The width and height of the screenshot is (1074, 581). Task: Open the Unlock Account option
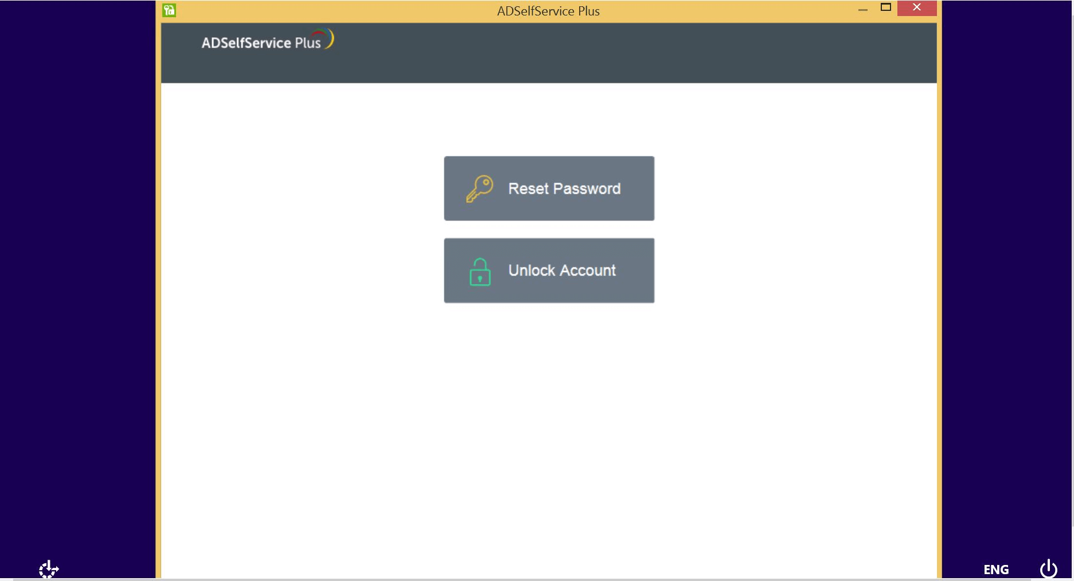pyautogui.click(x=549, y=270)
